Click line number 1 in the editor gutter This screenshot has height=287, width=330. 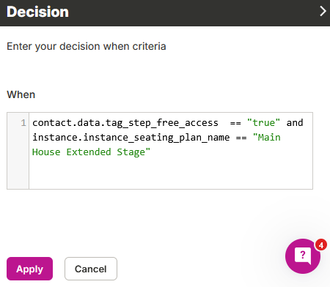[x=23, y=123]
